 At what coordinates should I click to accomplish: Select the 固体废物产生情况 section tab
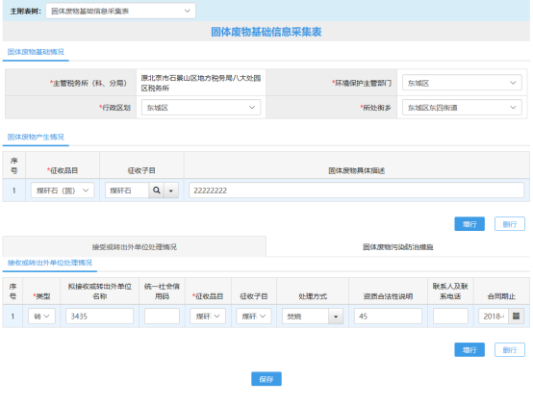coord(36,137)
